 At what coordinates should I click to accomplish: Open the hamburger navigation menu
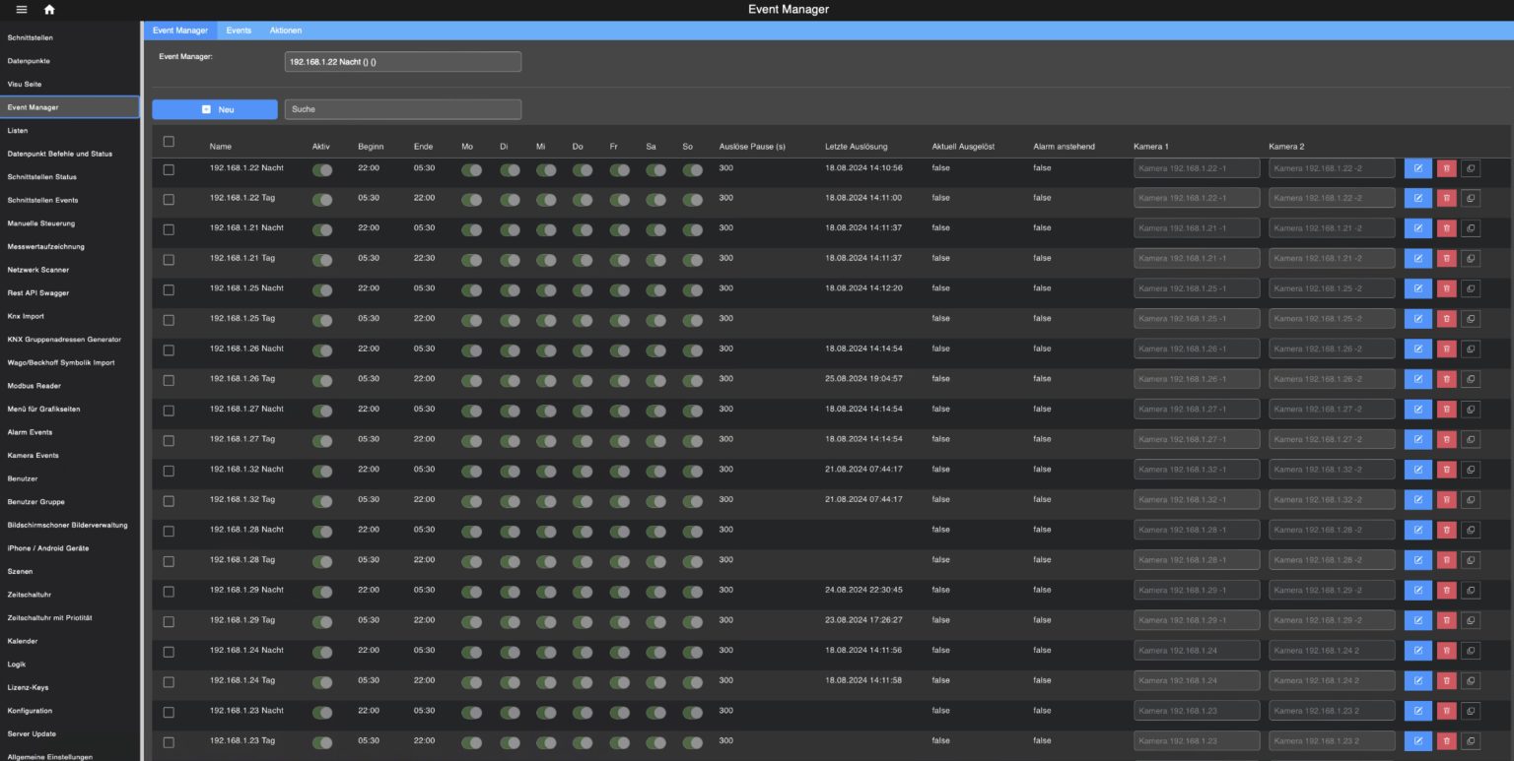[x=20, y=9]
